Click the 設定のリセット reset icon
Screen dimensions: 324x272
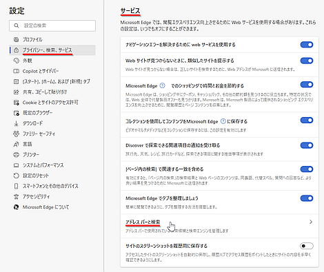pyautogui.click(x=16, y=176)
